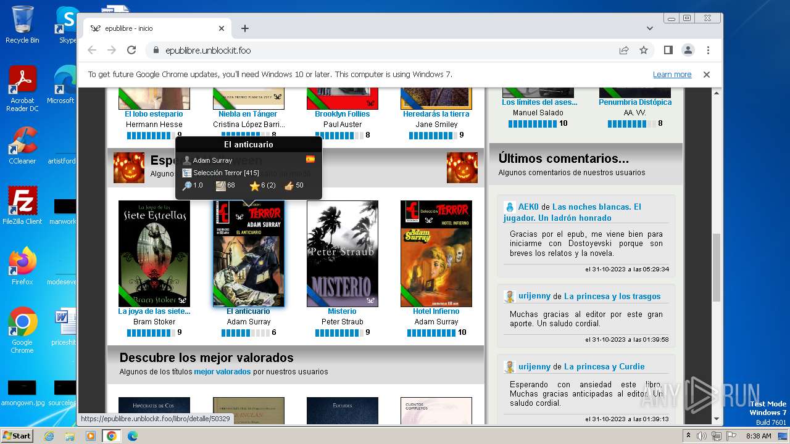Open Los límites del ases... link
This screenshot has width=790, height=444.
(x=539, y=102)
